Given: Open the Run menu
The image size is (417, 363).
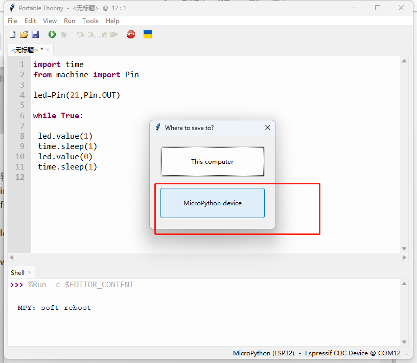Looking at the screenshot, I should click(x=69, y=21).
